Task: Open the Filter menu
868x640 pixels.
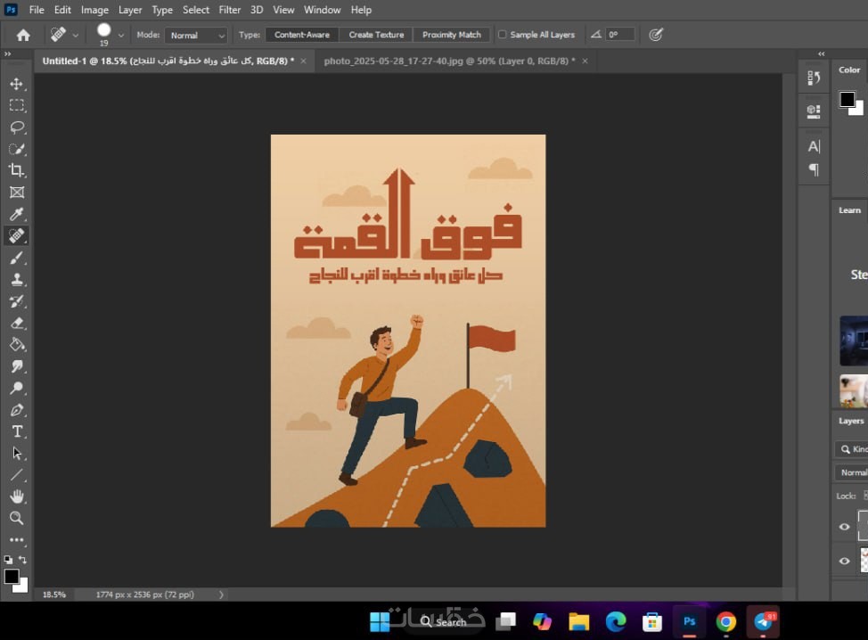Action: click(x=230, y=10)
